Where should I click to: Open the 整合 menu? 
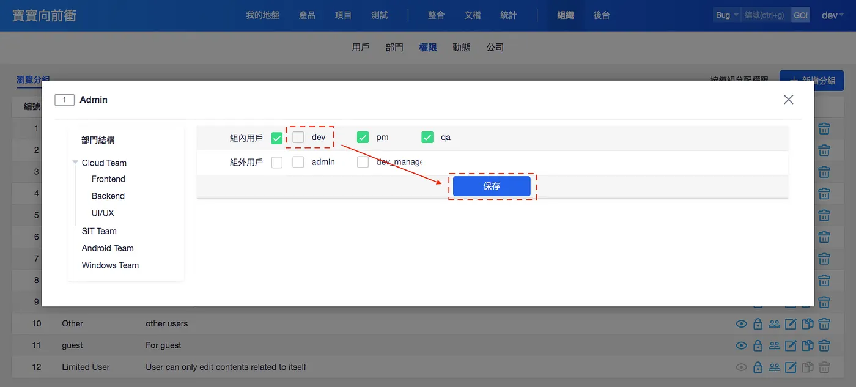click(436, 15)
